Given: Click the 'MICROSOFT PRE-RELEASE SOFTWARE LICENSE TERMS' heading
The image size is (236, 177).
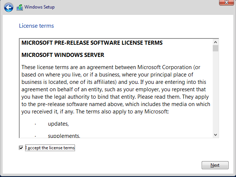Looking at the screenshot, I should [92, 43].
